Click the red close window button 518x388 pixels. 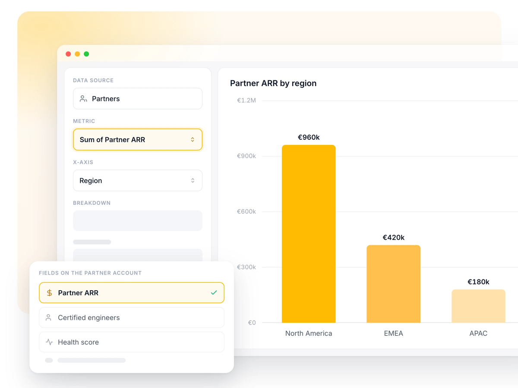coord(68,54)
